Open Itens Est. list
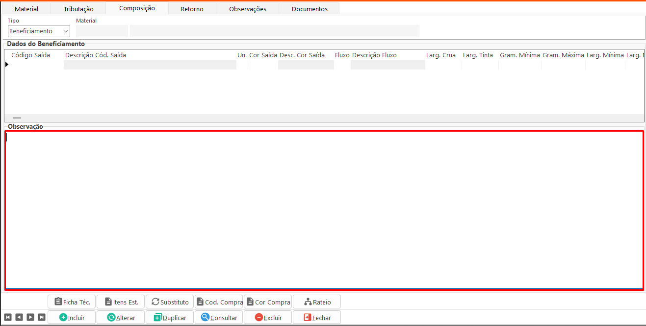 pos(121,302)
